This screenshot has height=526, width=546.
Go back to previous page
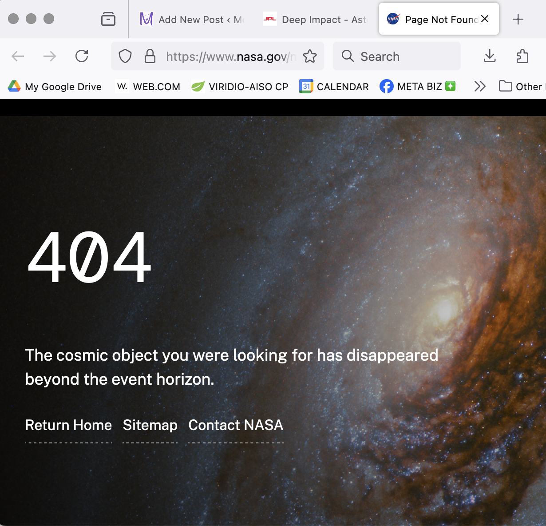click(x=18, y=56)
